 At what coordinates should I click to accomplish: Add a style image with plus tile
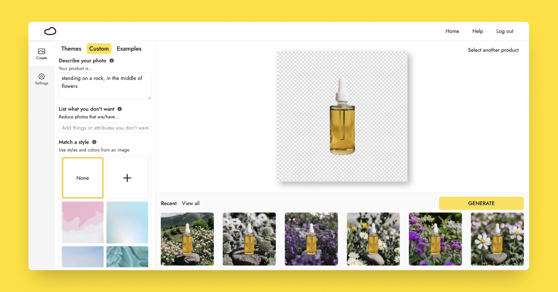127,178
